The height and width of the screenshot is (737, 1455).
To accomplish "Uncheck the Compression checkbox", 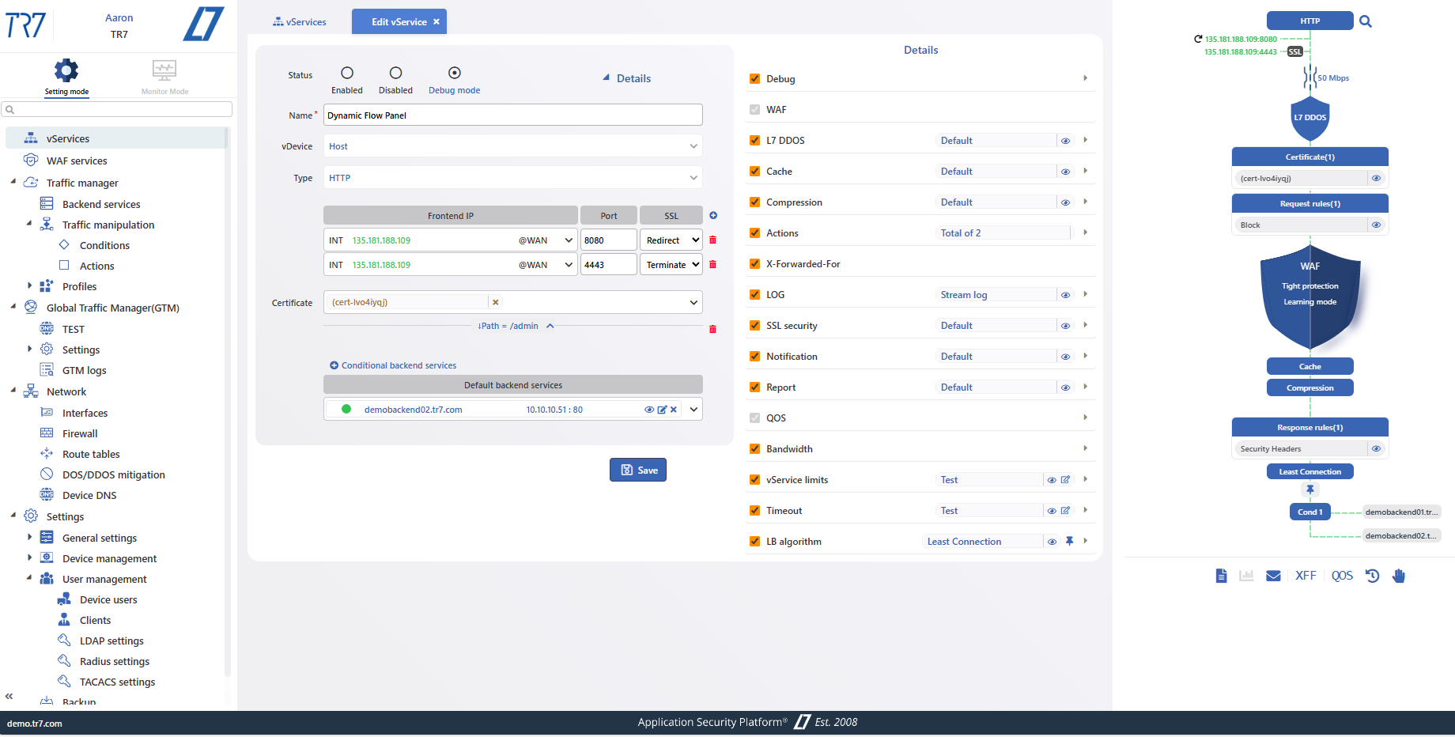I will (x=754, y=202).
